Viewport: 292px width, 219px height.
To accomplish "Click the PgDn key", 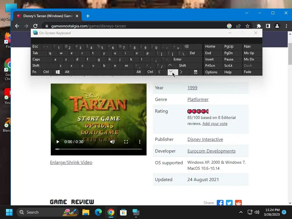I will [x=232, y=53].
